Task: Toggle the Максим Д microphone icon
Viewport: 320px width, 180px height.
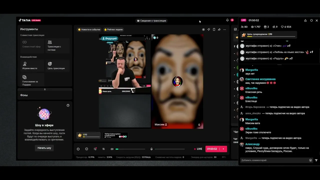Action: pos(199,124)
